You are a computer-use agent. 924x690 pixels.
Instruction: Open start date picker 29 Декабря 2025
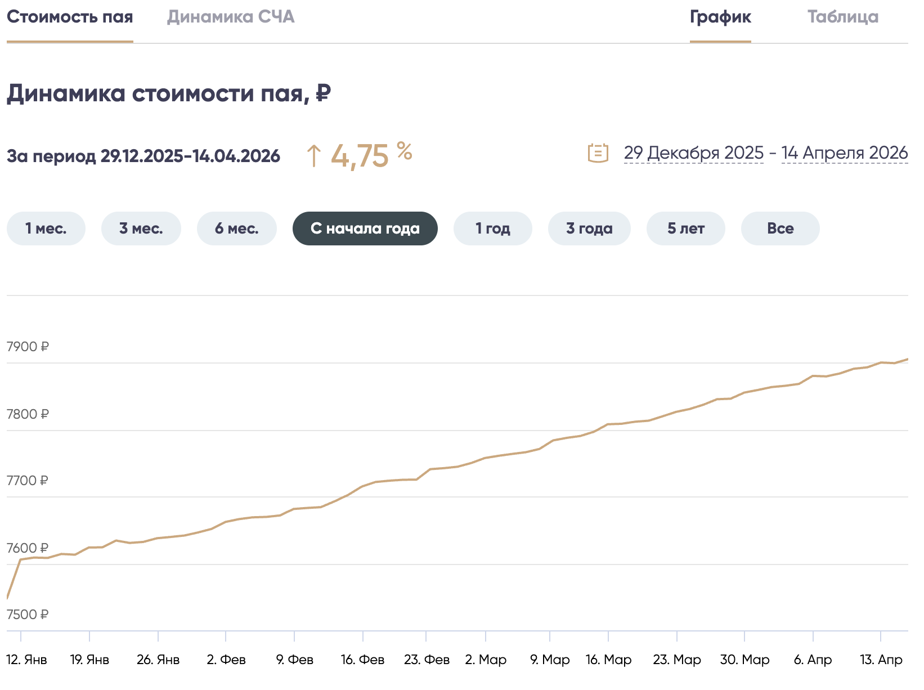[693, 153]
